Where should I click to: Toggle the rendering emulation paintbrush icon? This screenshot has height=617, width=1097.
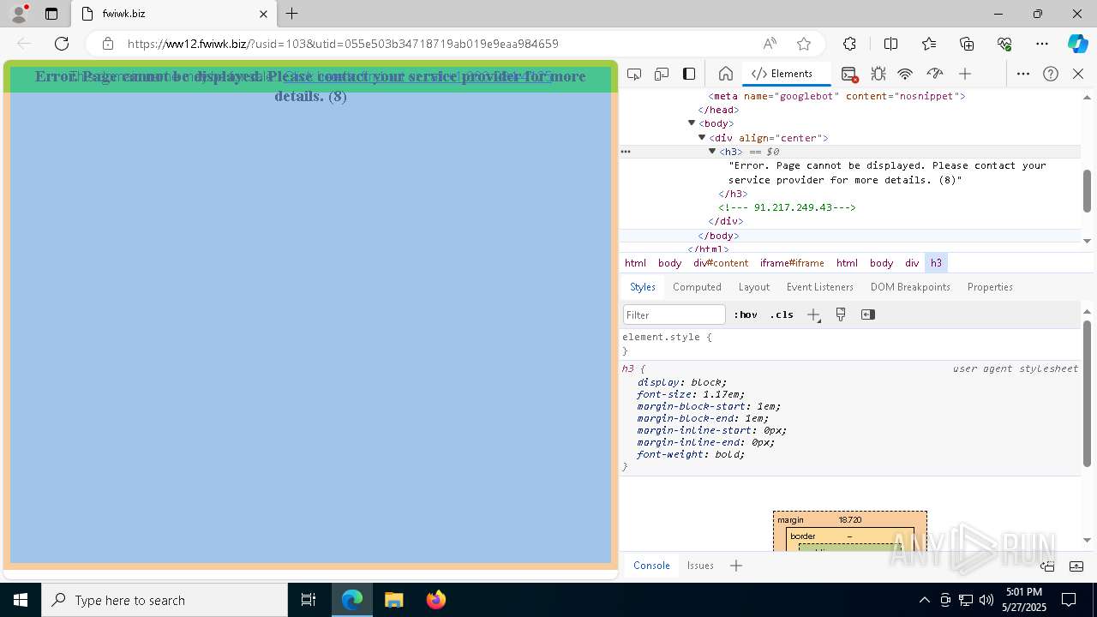(841, 314)
